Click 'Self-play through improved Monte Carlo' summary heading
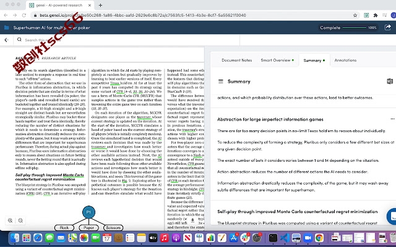 298,211
